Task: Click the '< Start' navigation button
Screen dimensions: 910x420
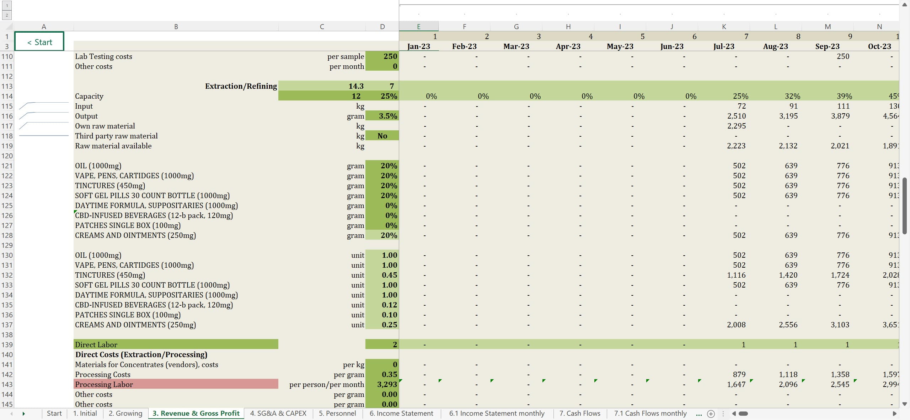Action: (39, 42)
